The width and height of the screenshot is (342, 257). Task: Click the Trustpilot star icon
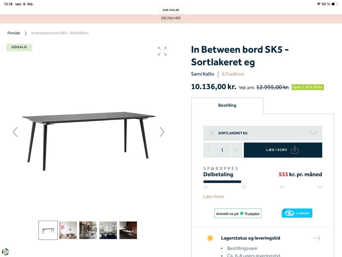pyautogui.click(x=241, y=213)
